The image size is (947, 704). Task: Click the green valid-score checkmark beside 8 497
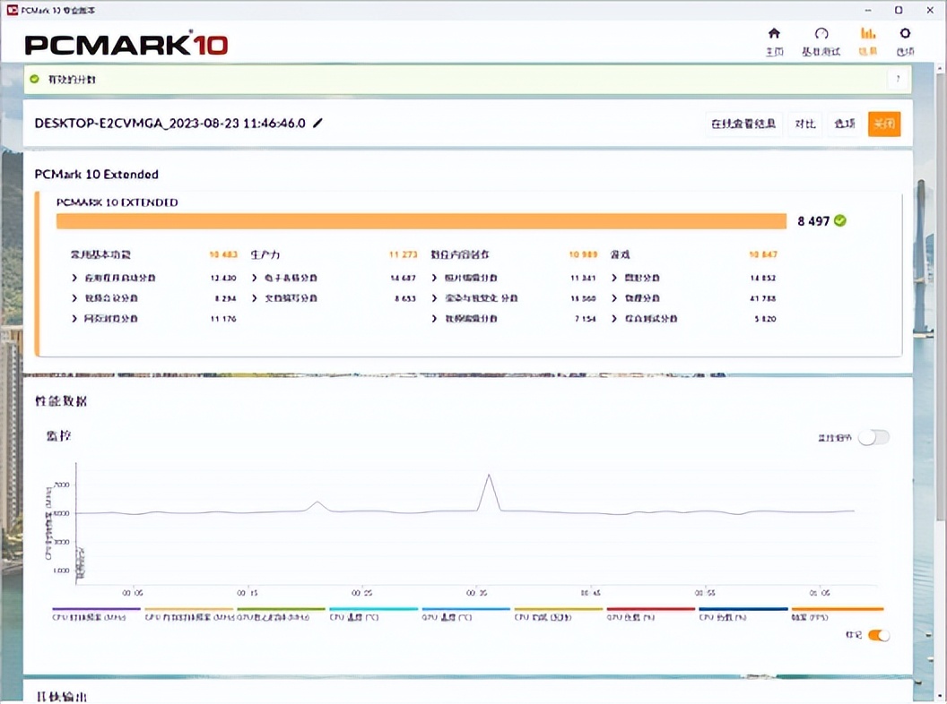(x=840, y=220)
